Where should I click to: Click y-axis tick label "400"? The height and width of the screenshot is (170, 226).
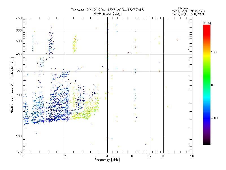[x=19, y=54]
